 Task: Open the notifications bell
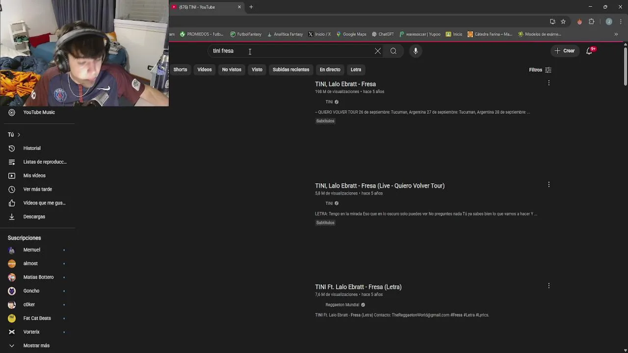coord(590,51)
